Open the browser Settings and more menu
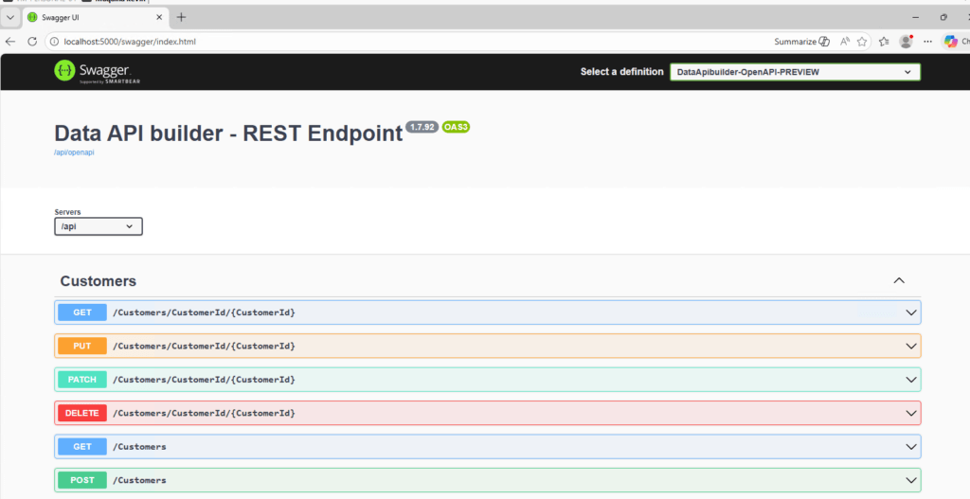 (x=927, y=42)
